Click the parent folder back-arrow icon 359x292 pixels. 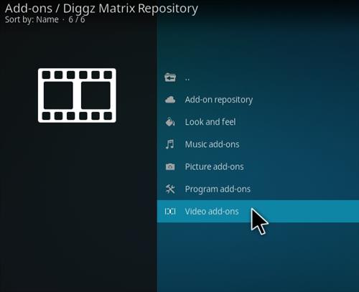(x=170, y=77)
